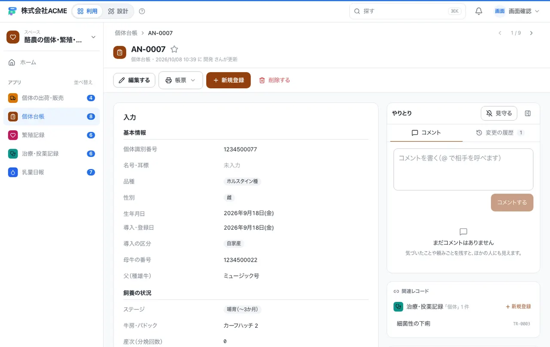Focus the search box 探す

[x=407, y=11]
